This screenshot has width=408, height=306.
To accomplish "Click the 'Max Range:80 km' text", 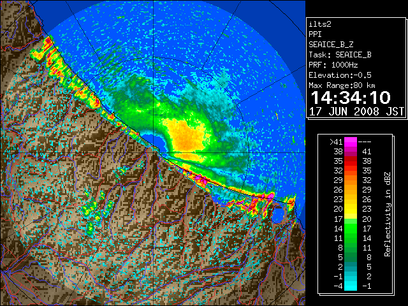I will pyautogui.click(x=342, y=85).
